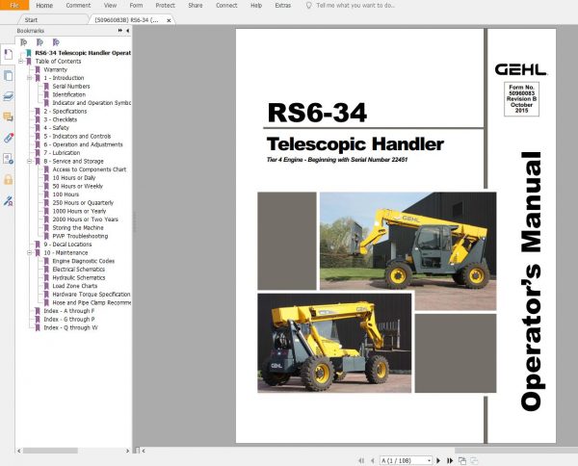The width and height of the screenshot is (578, 466).
Task: Open the Form ribbon tab
Action: coord(136,5)
